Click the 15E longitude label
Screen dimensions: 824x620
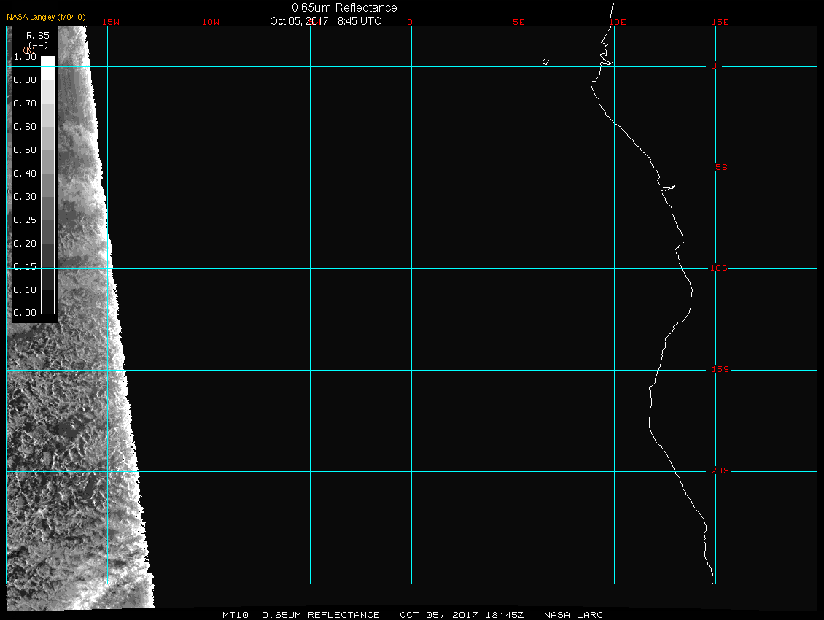coord(720,22)
